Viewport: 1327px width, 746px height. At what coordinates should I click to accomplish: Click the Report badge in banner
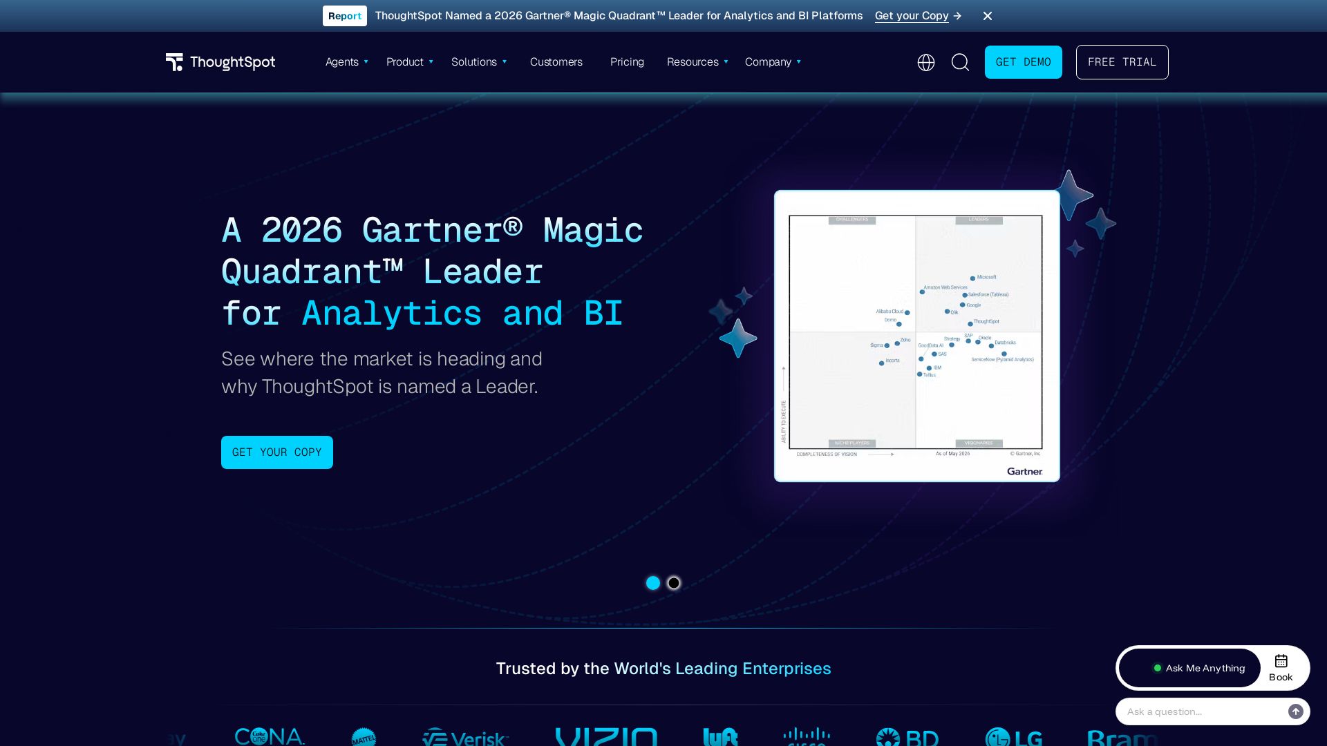[x=344, y=16]
